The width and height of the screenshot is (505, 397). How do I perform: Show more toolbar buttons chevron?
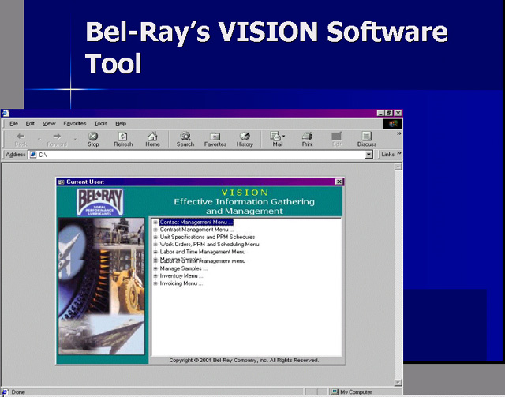click(399, 133)
